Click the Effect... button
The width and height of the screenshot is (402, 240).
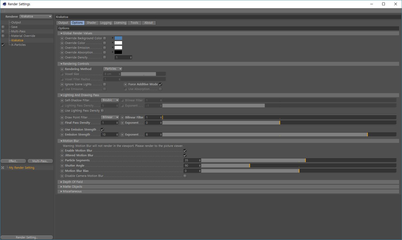click(x=13, y=161)
